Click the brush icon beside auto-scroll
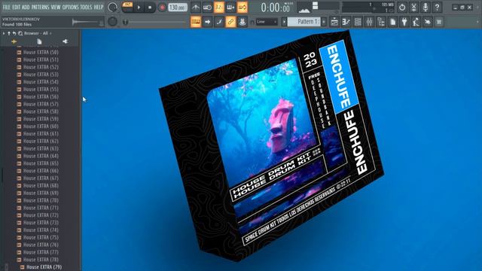482x271 pixels. pos(219,22)
